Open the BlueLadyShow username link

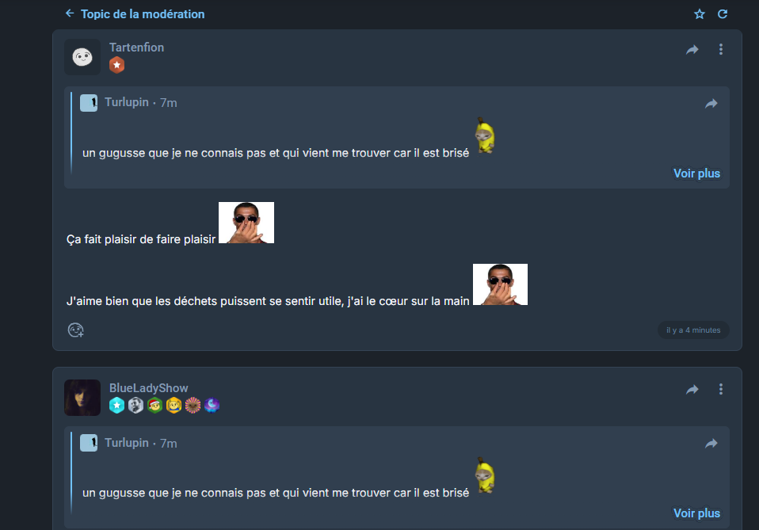[149, 388]
